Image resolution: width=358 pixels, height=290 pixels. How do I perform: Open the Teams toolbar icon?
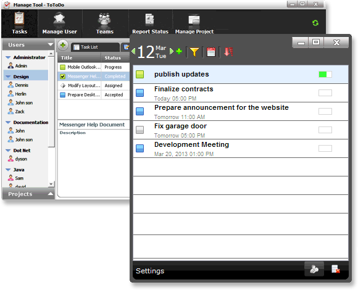click(x=104, y=23)
